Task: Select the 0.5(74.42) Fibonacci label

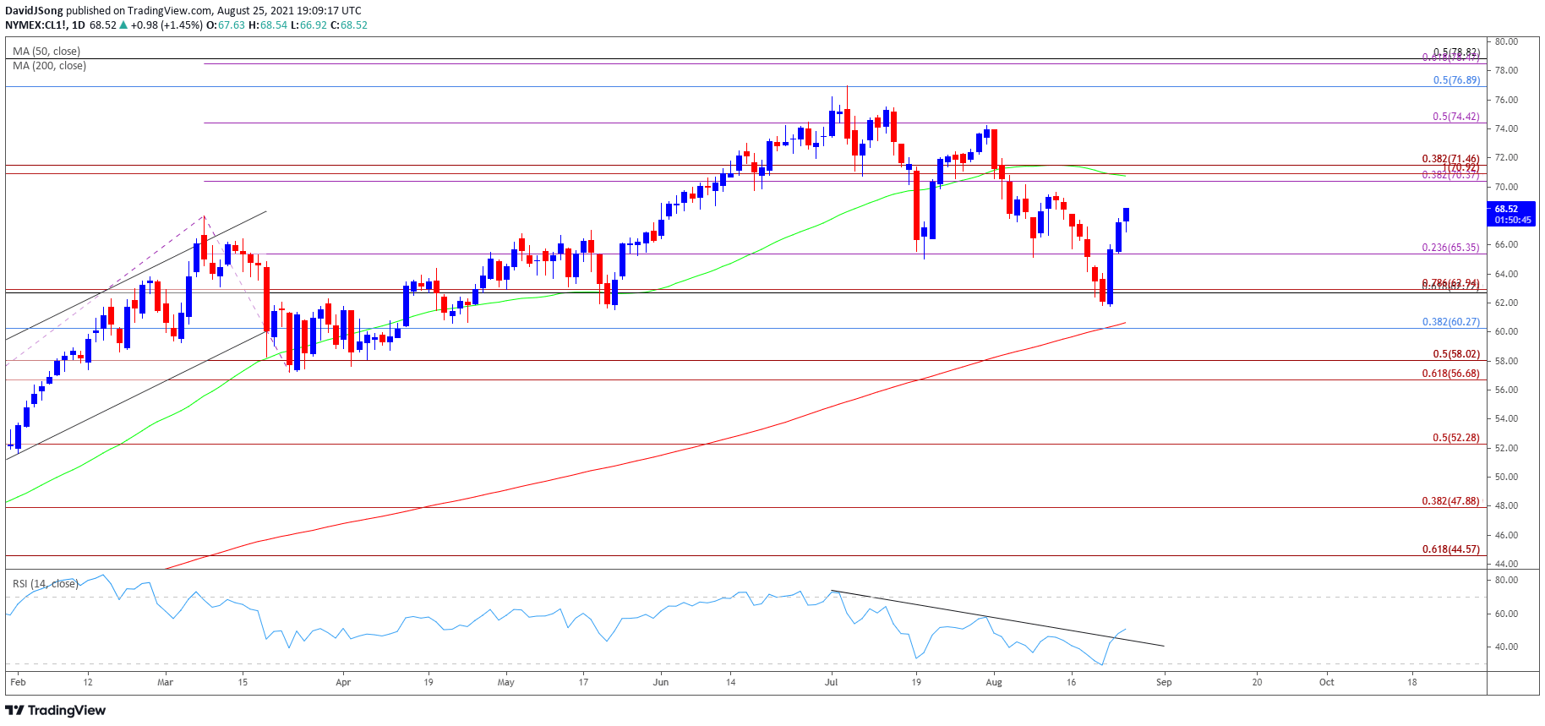Action: (1456, 117)
